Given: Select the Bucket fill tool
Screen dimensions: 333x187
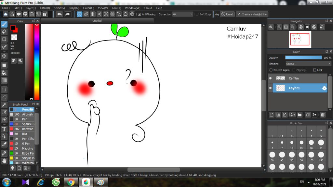Looking at the screenshot, I should (4, 73).
